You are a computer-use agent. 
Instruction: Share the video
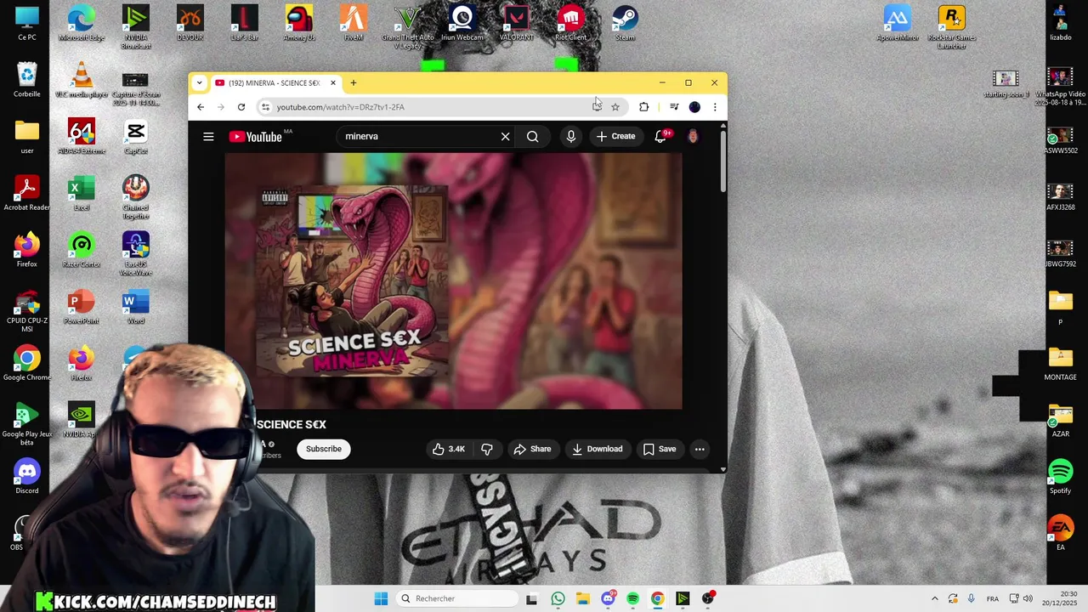click(532, 449)
